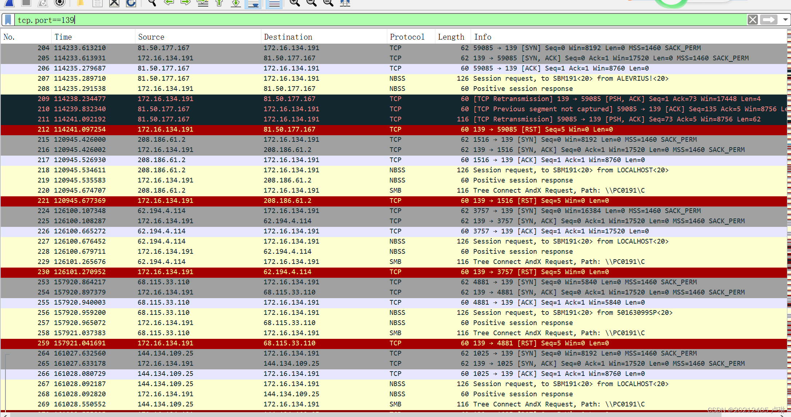The image size is (791, 417).
Task: Close this capture file
Action: [114, 3]
